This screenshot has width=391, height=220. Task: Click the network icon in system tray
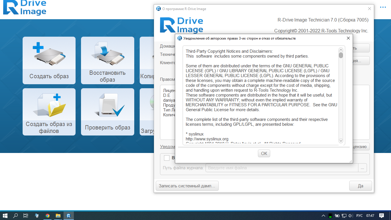344,216
